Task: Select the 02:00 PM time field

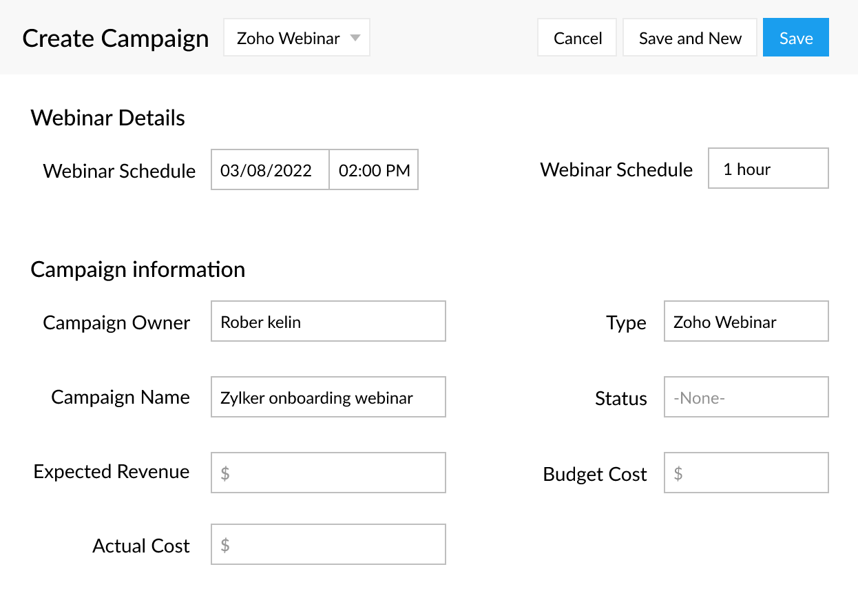Action: click(374, 170)
